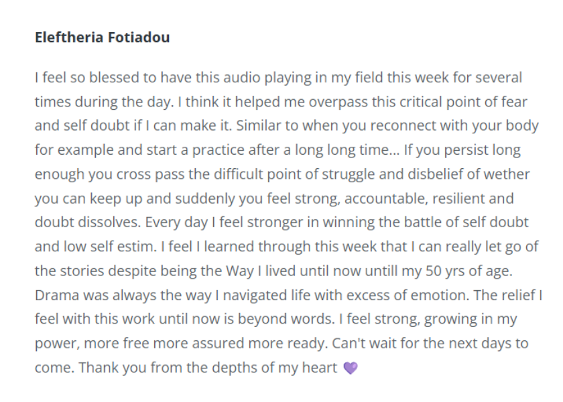Click the purple heart emoji
Viewport: 563px width, 402px height.
click(x=351, y=368)
